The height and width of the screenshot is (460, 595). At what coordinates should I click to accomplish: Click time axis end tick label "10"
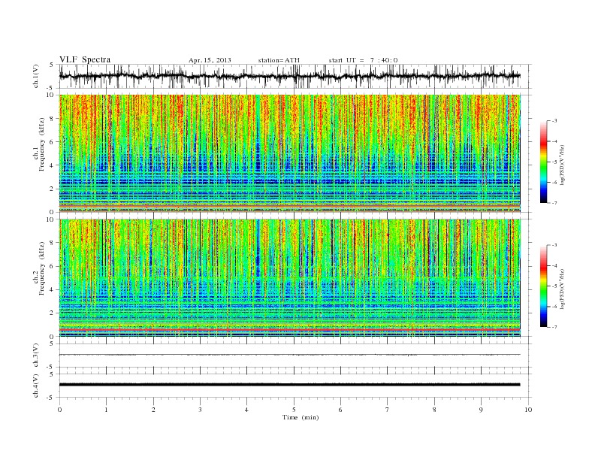click(528, 410)
